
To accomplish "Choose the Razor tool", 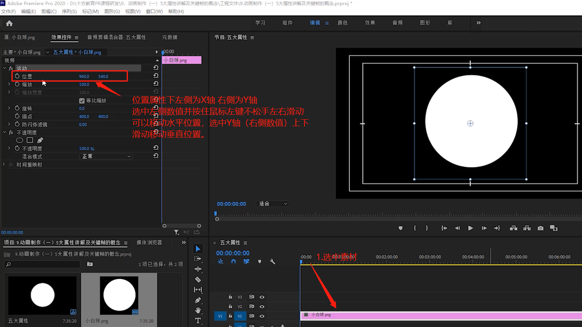I will (198, 279).
